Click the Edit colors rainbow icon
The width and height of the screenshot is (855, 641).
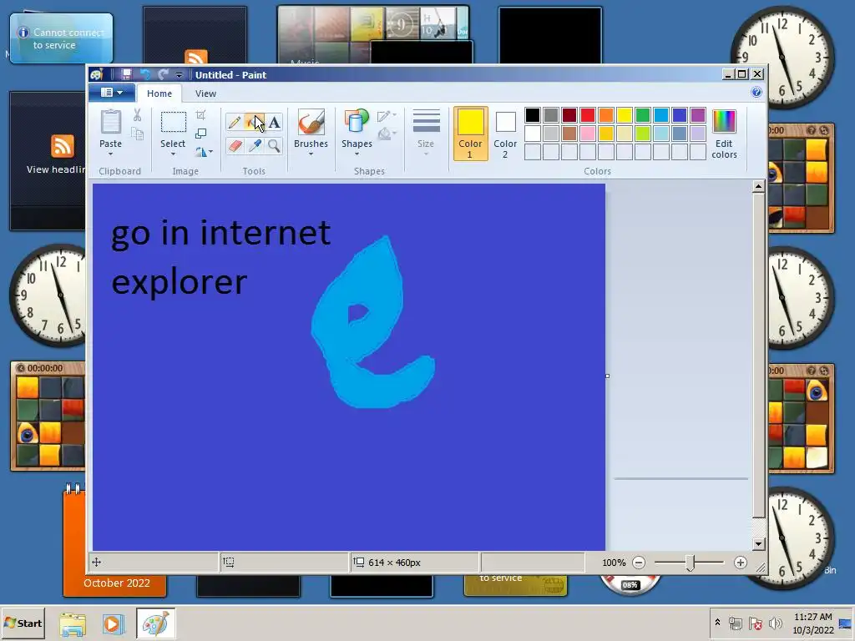pyautogui.click(x=724, y=122)
